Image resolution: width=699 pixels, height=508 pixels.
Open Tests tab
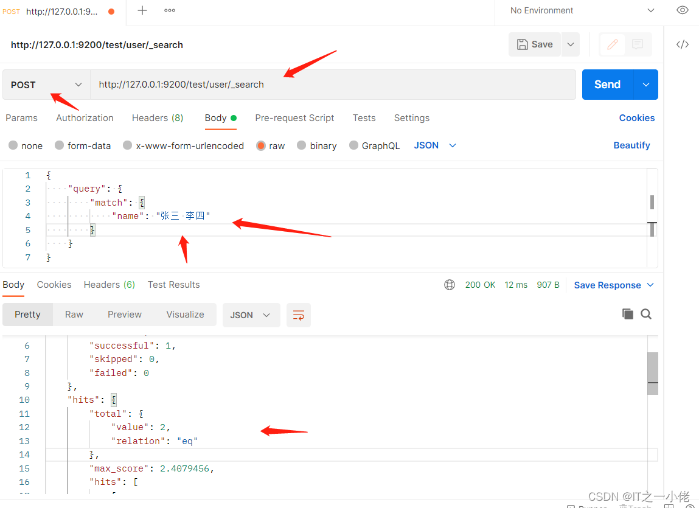(364, 118)
